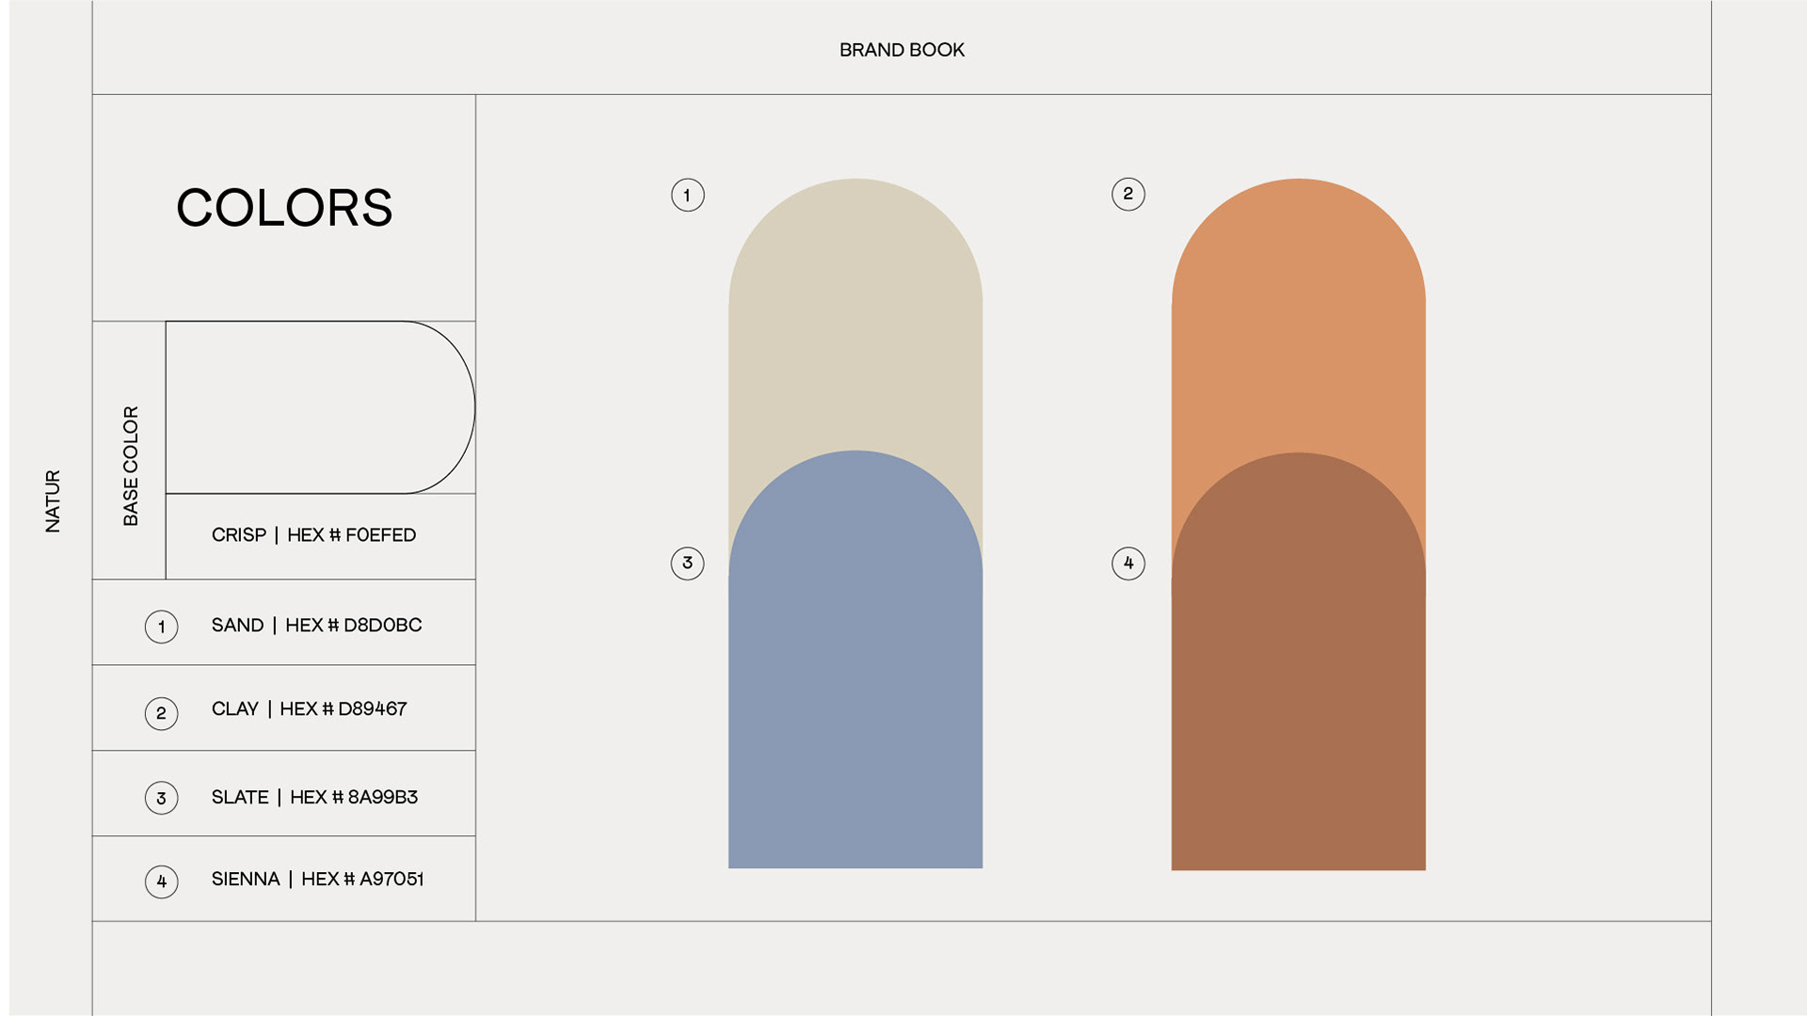1807x1016 pixels.
Task: Pick the Slate blue arch swatch
Action: [x=855, y=659]
